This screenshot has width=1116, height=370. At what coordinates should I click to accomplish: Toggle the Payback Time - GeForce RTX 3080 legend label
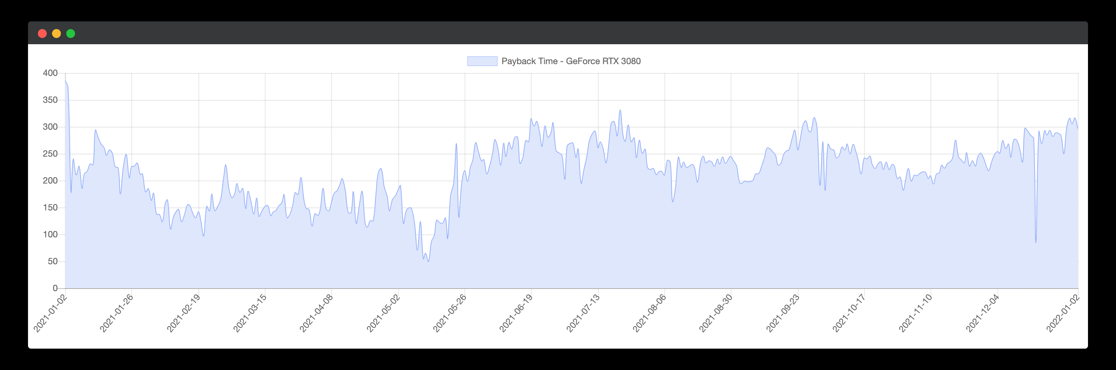571,61
